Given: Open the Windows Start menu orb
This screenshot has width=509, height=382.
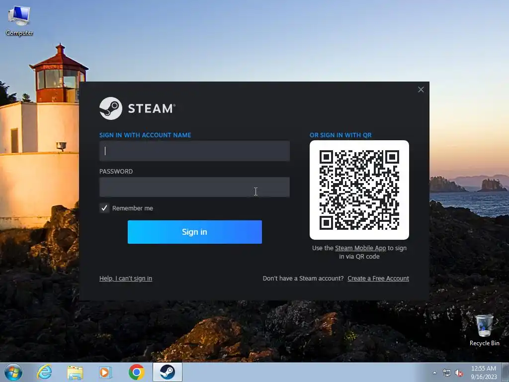Looking at the screenshot, I should 13,372.
